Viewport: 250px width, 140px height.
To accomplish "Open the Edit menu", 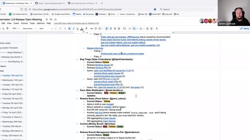I will coord(3,23).
